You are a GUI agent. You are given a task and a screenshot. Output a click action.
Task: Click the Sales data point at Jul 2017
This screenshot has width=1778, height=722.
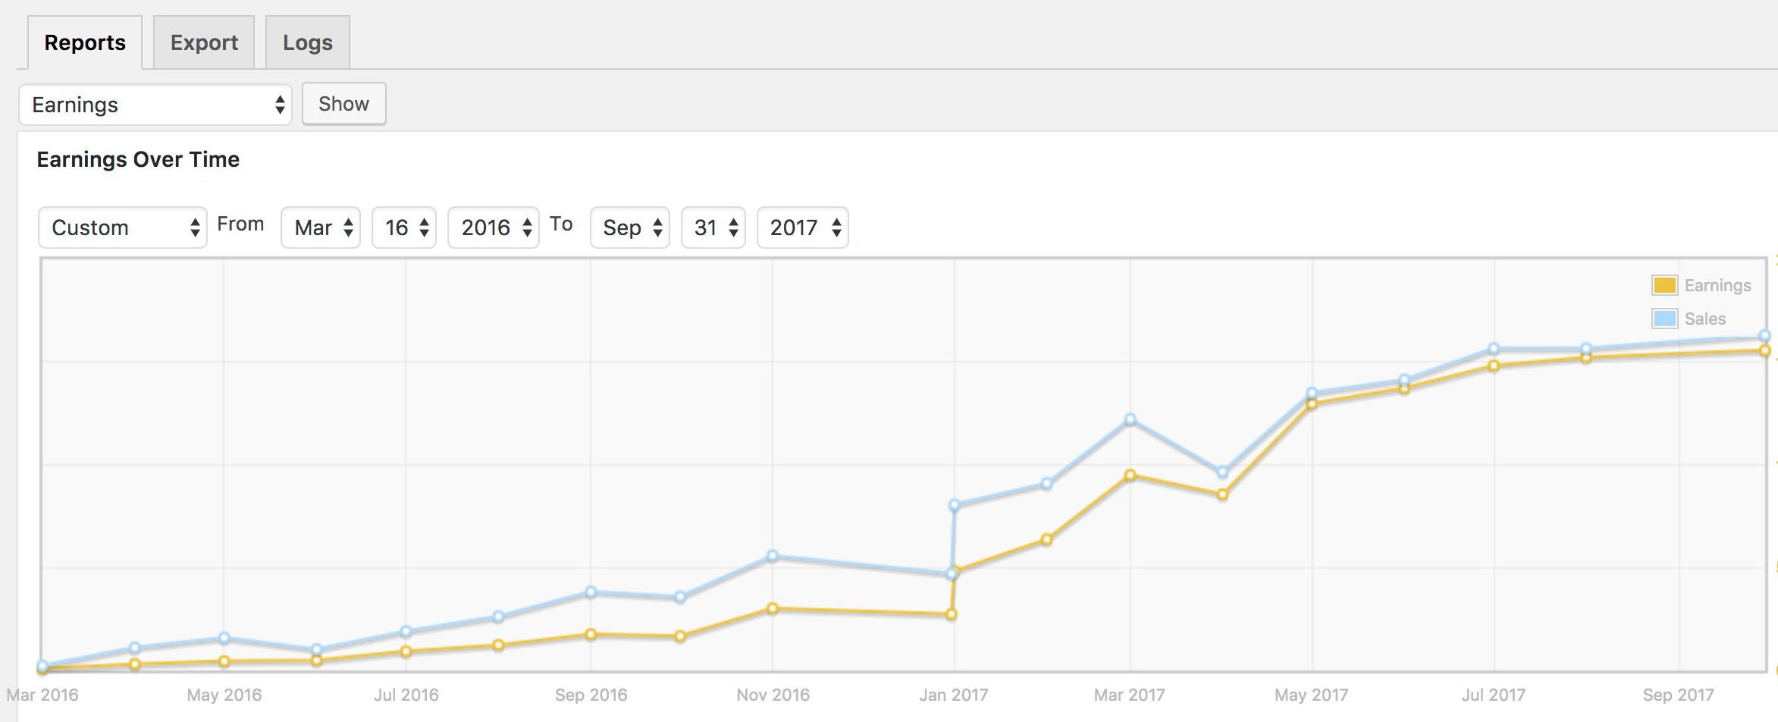tap(1494, 349)
